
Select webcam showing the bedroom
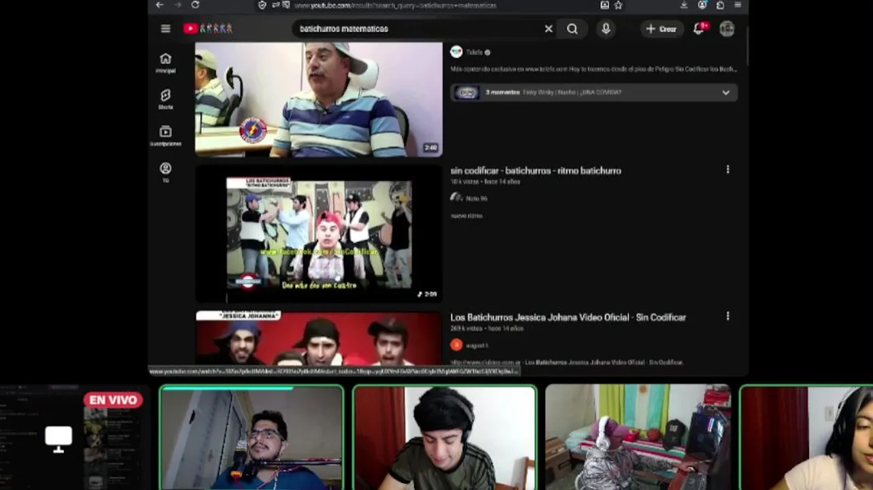[638, 438]
